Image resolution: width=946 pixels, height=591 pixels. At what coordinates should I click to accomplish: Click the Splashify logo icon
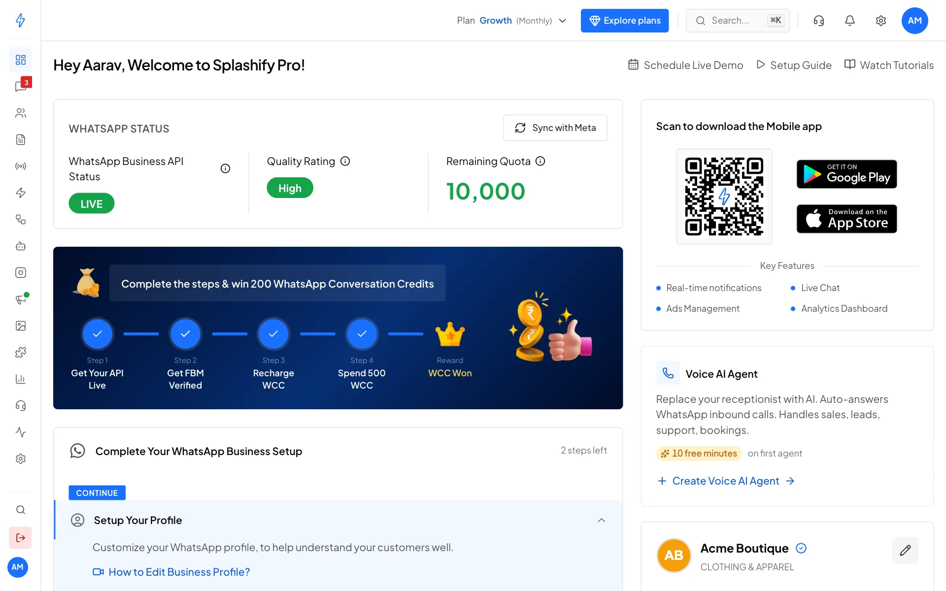click(20, 20)
